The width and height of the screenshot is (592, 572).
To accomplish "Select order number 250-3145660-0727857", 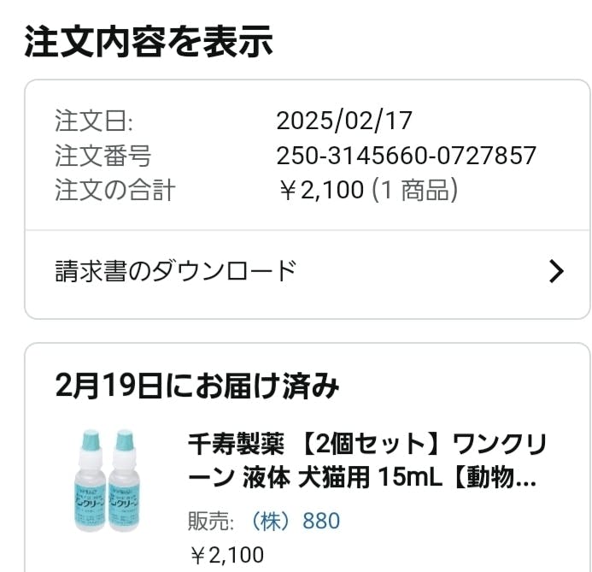I will 406,156.
